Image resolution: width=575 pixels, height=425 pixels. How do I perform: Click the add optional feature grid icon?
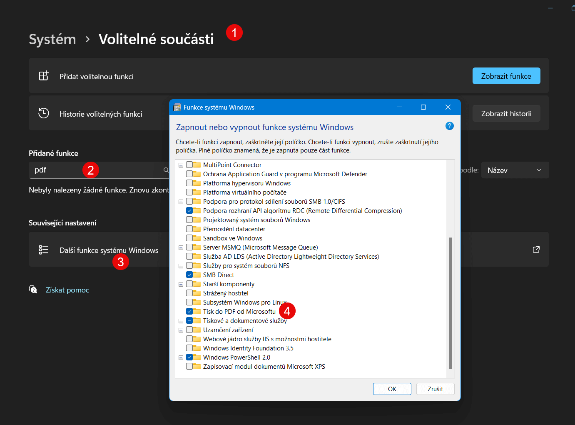[x=44, y=76]
